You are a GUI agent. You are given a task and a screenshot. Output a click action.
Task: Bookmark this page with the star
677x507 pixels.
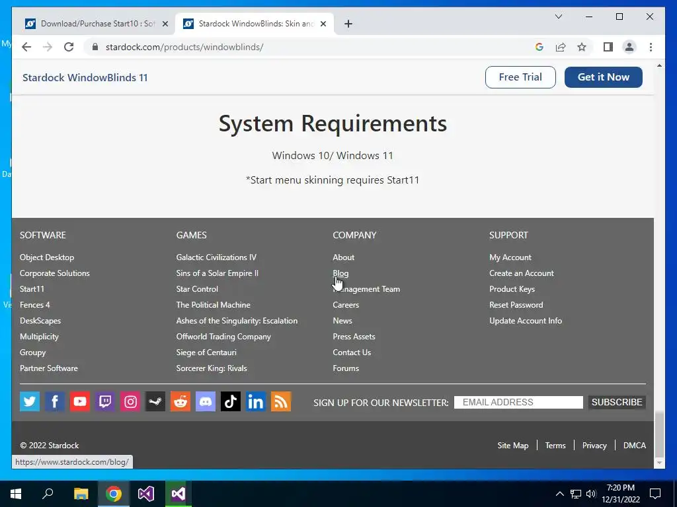point(582,47)
